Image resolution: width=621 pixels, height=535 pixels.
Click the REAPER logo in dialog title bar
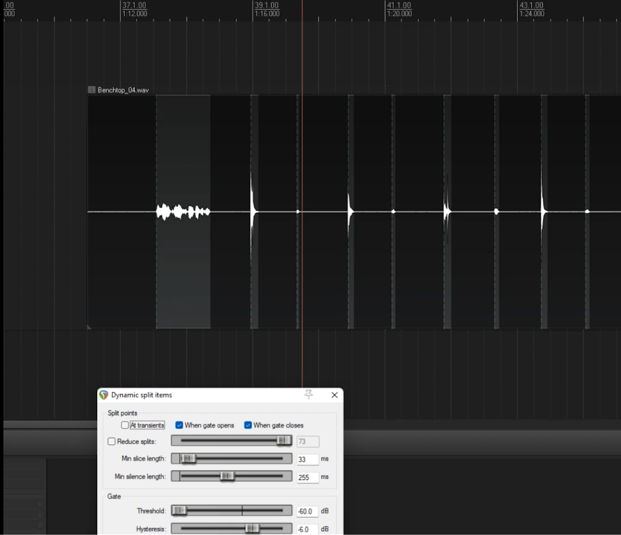click(104, 395)
